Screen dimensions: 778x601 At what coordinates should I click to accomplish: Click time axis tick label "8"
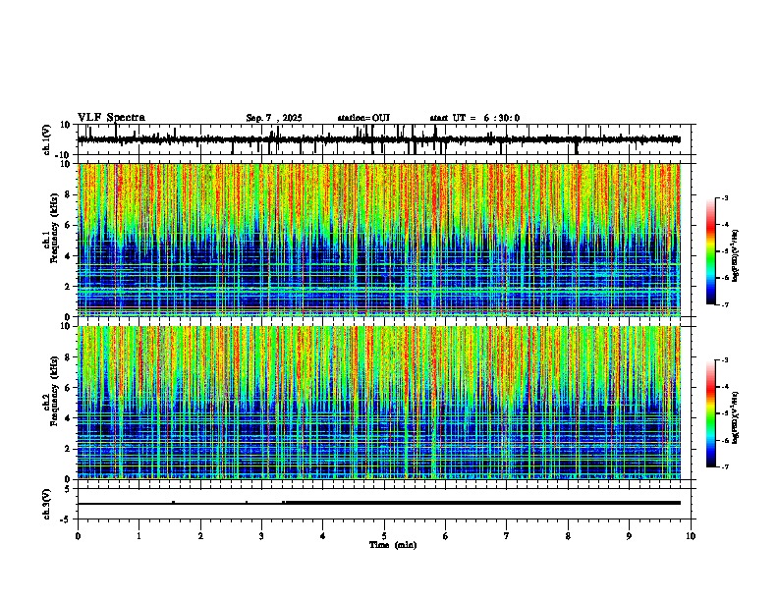(568, 536)
